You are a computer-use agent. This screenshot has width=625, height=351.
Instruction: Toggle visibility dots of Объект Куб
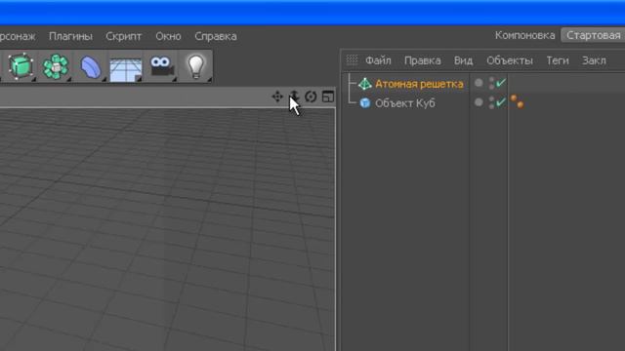[491, 102]
